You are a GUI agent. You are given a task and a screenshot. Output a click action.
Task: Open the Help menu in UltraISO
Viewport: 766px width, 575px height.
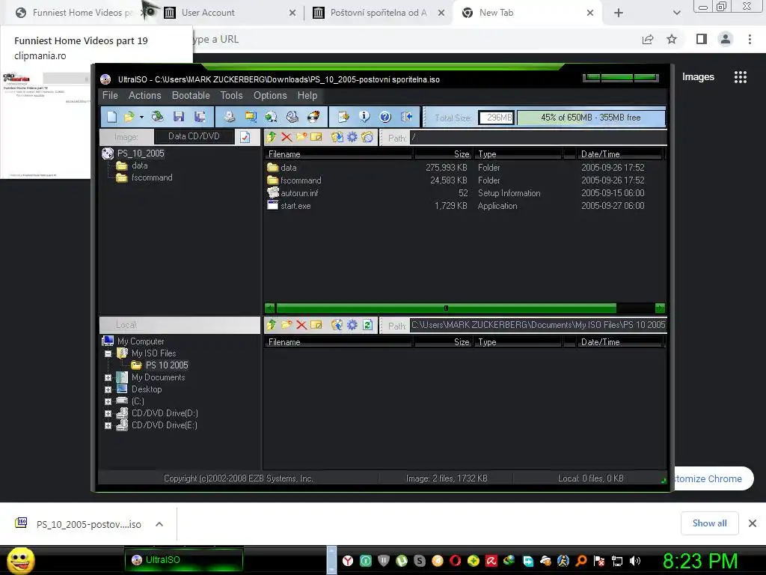(307, 95)
